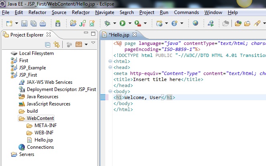Screen dimensions: 266x166
Task: Open the External Tools dropdown arrow
Action: (145, 23)
